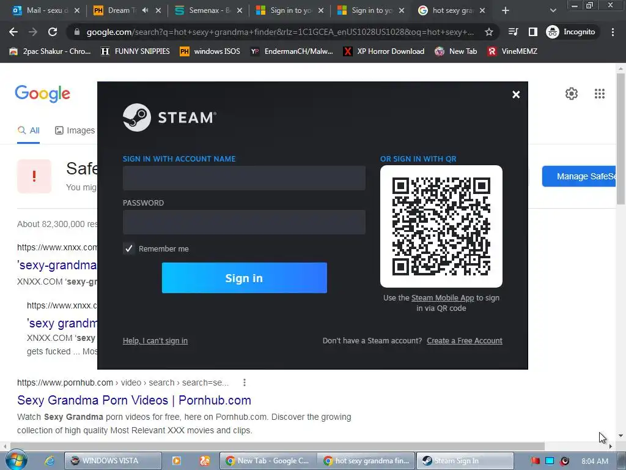Open result options three-dot menu
Viewport: 626px width, 470px height.
[245, 382]
